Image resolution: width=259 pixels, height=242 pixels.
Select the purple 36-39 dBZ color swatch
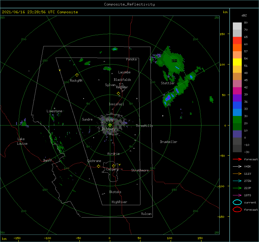pos(237,98)
